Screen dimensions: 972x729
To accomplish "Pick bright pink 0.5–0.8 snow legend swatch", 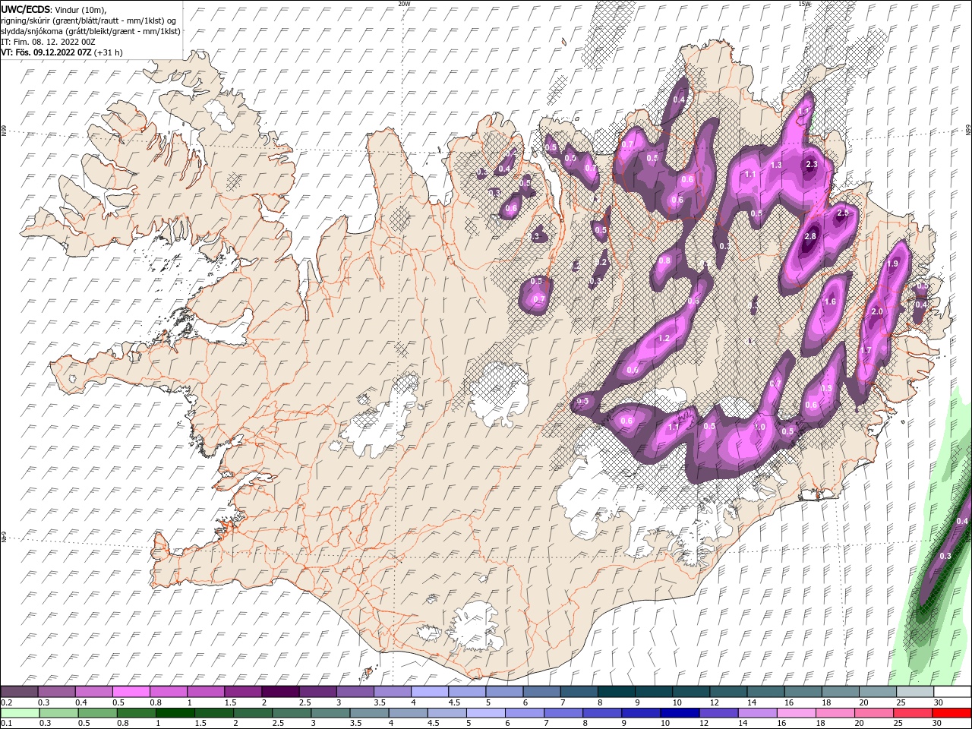I will [x=131, y=692].
